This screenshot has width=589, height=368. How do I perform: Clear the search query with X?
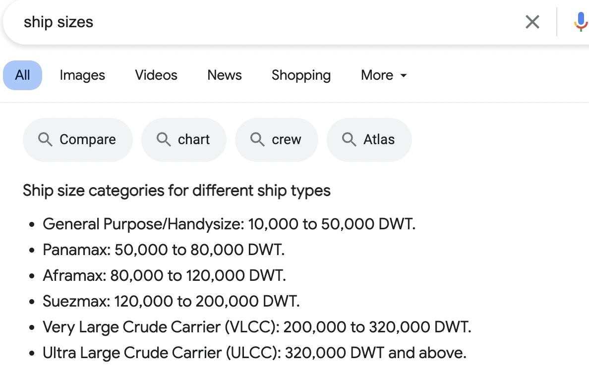click(532, 22)
